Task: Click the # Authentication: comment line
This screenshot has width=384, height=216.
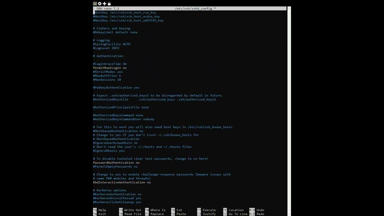Action: pyautogui.click(x=109, y=56)
